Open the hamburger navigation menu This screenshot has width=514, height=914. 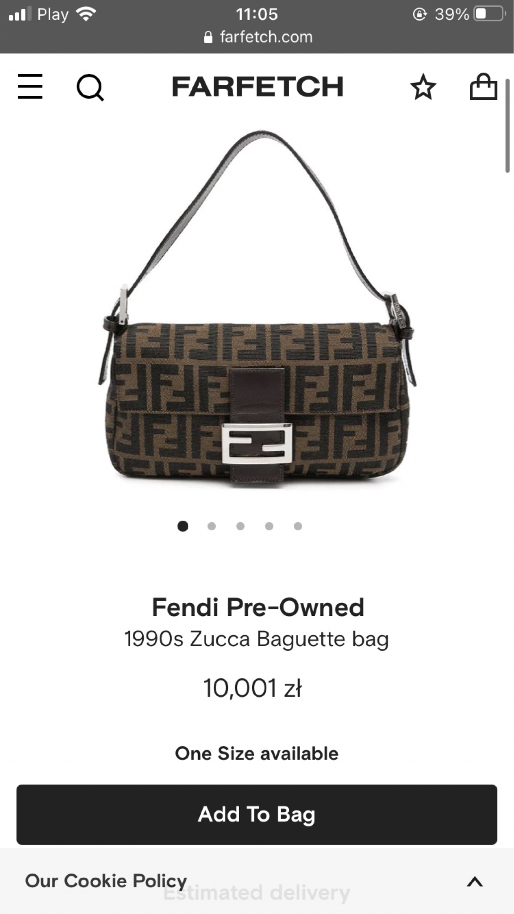pyautogui.click(x=30, y=86)
